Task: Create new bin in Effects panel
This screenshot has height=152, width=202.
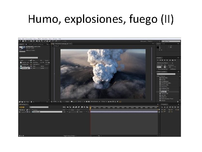Action: pos(178,102)
